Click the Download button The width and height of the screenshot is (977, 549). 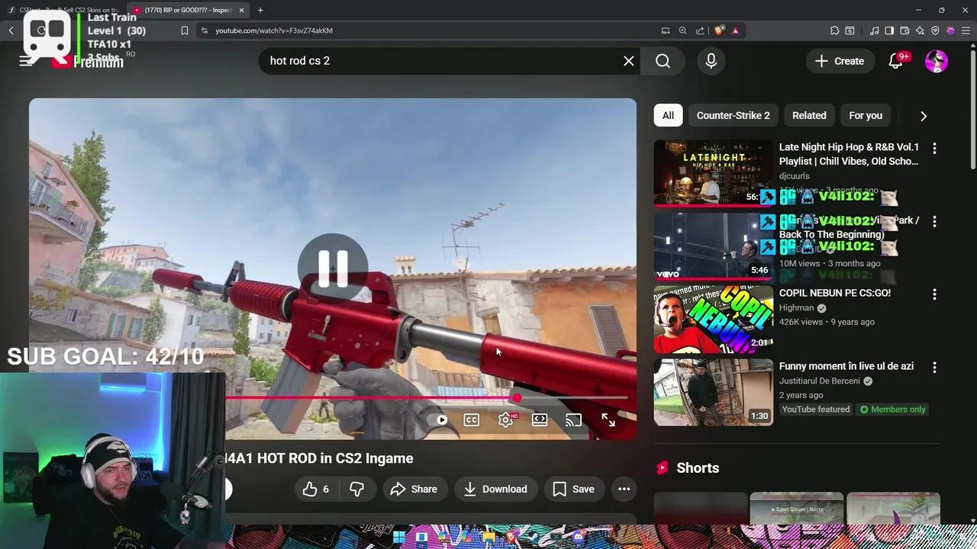(x=495, y=489)
